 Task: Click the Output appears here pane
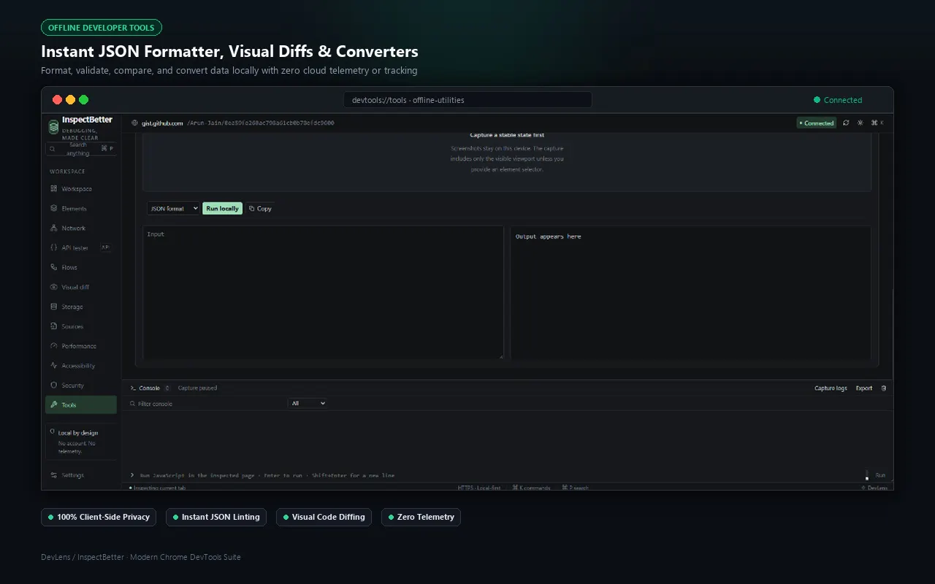[690, 293]
